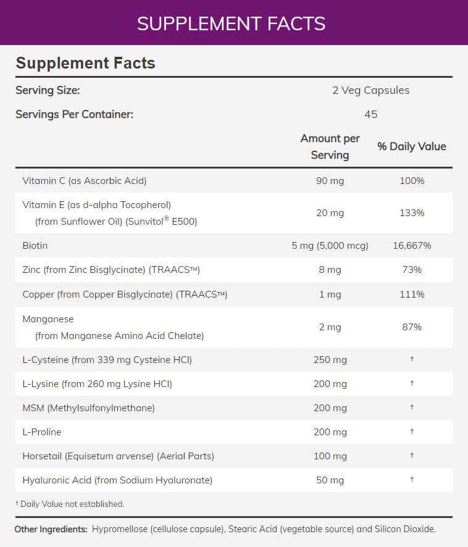468x547 pixels.
Task: Click the Servings Per Container label
Action: coord(74,114)
